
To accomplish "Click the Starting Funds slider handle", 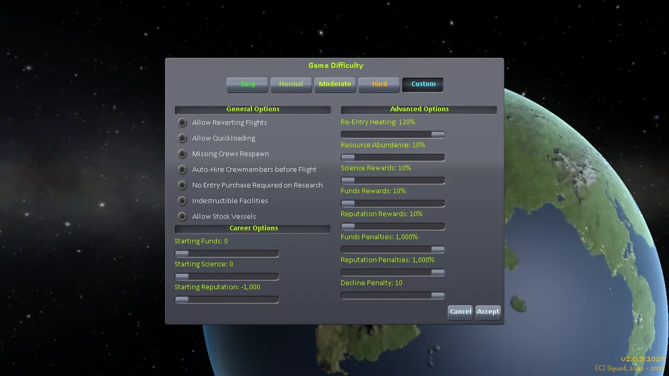I will pos(182,254).
